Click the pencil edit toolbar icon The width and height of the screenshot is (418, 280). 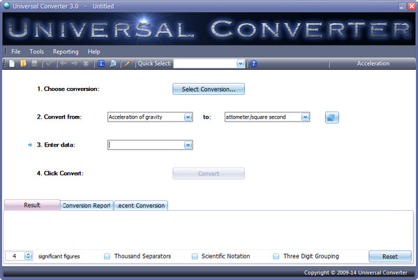click(x=128, y=64)
